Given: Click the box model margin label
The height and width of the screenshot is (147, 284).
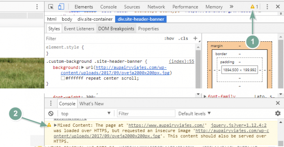Looking at the screenshot, I should point(217,46).
